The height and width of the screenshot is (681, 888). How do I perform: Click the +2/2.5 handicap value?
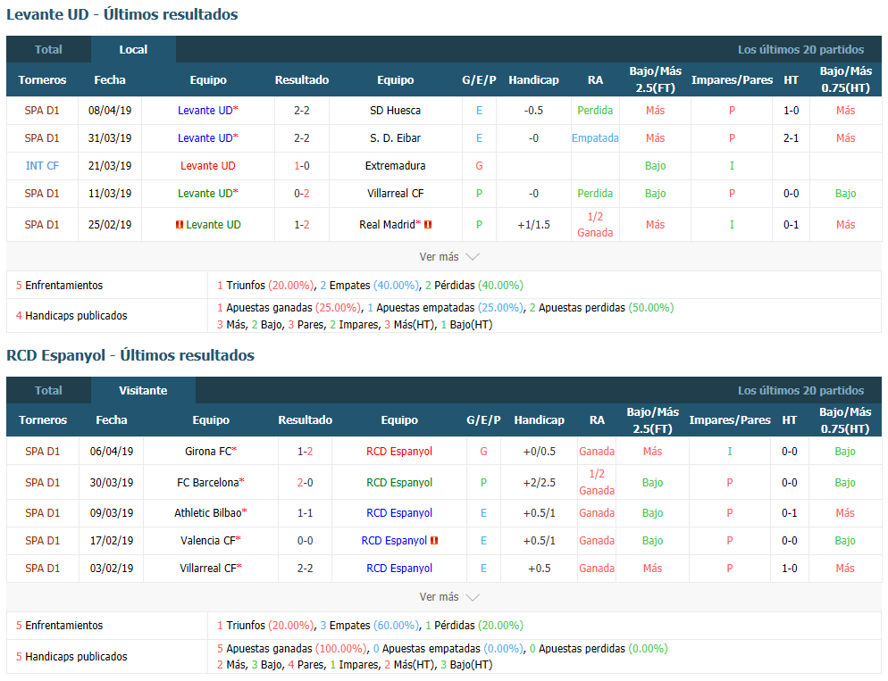pos(540,483)
